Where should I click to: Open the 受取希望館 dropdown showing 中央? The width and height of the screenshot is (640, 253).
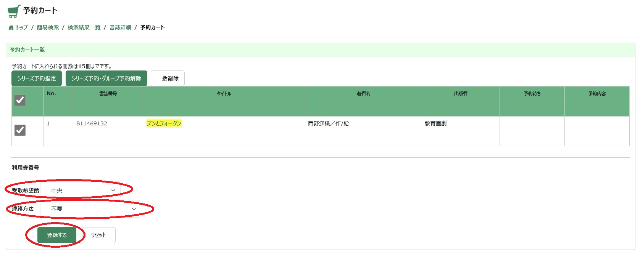click(81, 191)
